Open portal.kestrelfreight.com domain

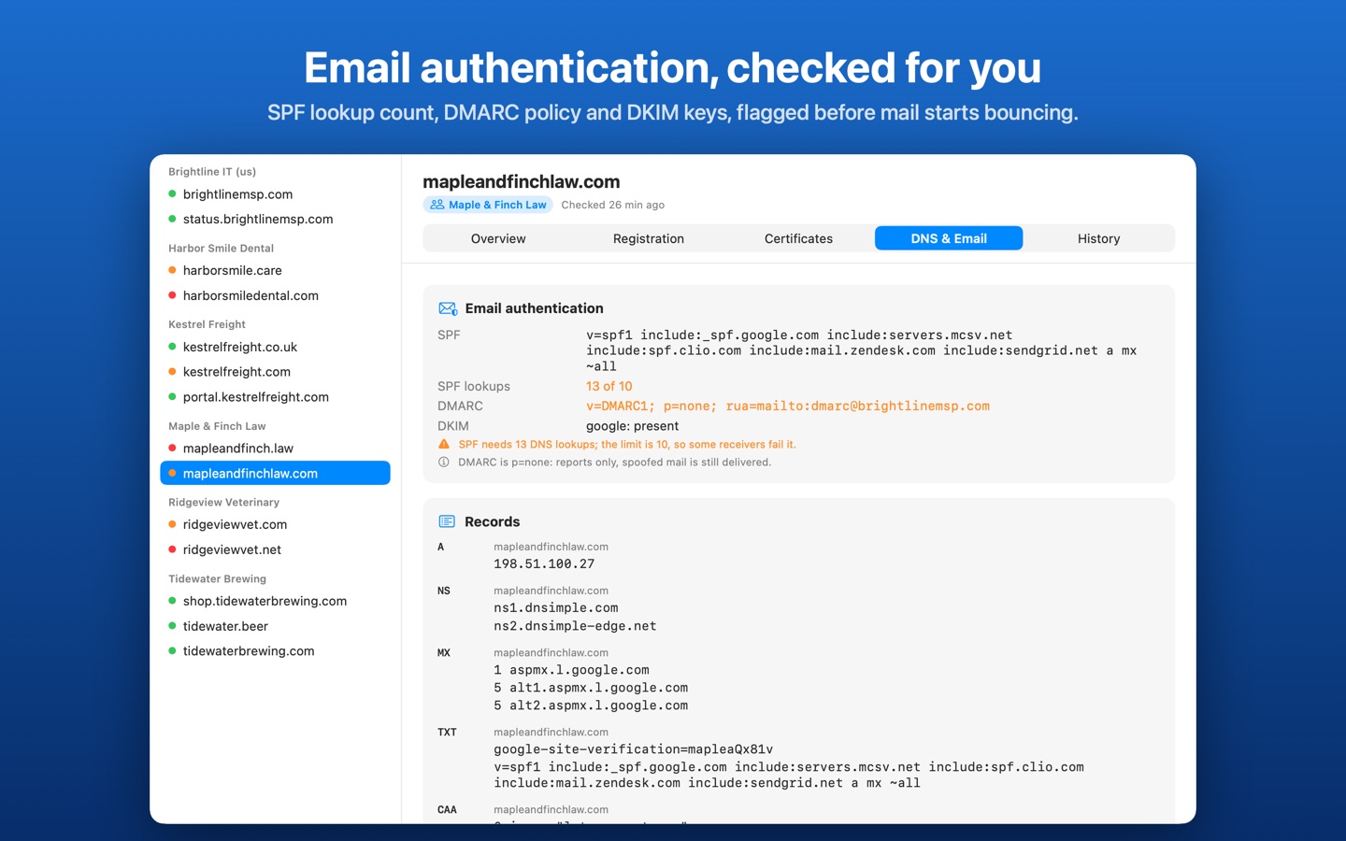click(275, 397)
